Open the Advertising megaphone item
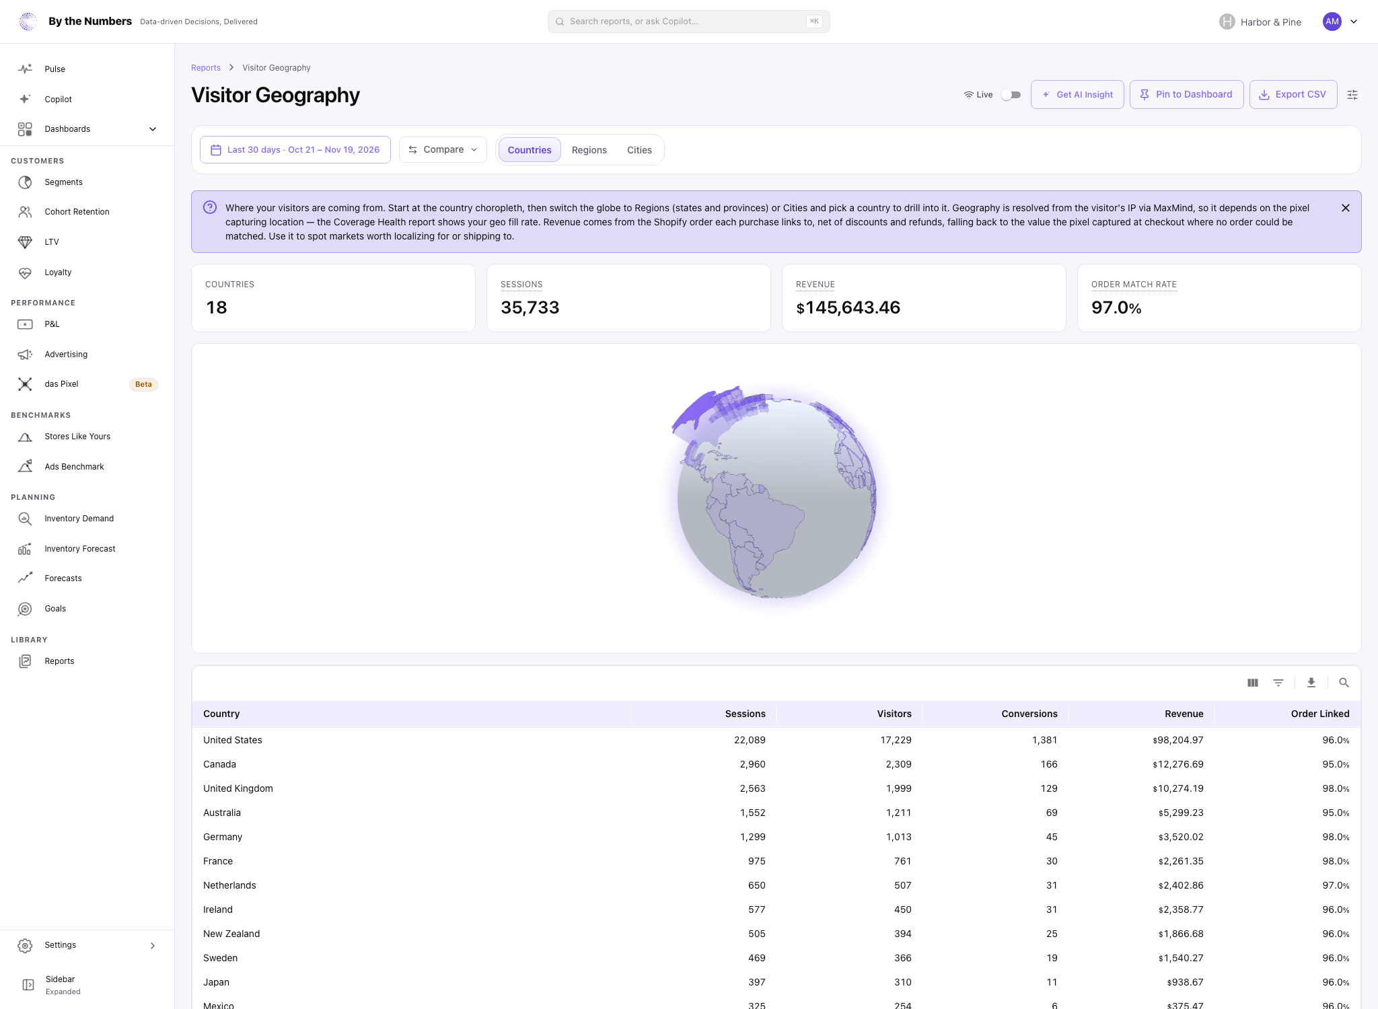The width and height of the screenshot is (1378, 1009). point(25,354)
